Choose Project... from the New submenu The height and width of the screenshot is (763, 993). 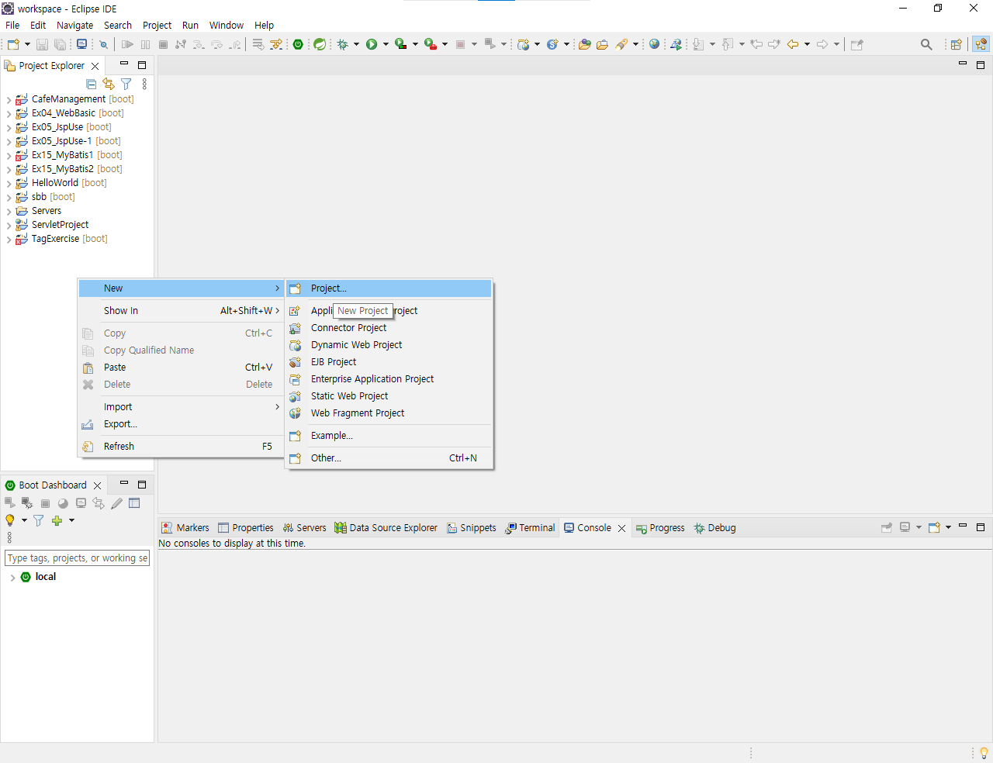(389, 288)
